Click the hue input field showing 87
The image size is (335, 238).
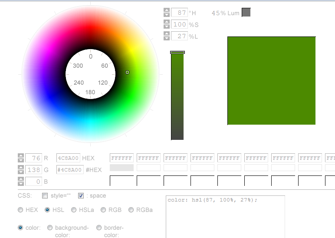(x=179, y=13)
